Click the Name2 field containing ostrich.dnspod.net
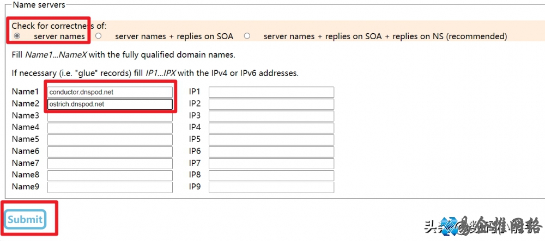The height and width of the screenshot is (241, 545). (x=110, y=104)
